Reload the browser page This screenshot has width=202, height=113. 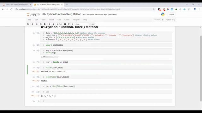click(11, 9)
